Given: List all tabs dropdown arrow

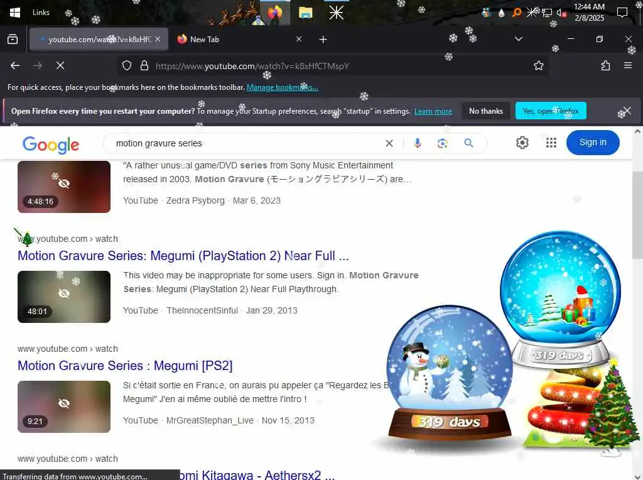Looking at the screenshot, I should click(x=519, y=39).
